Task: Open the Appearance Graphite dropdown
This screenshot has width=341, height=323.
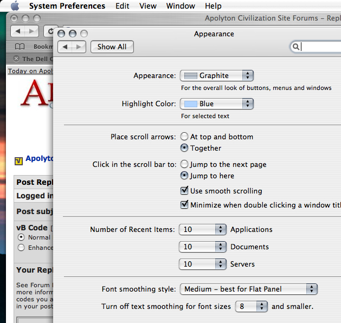Action: (x=216, y=76)
